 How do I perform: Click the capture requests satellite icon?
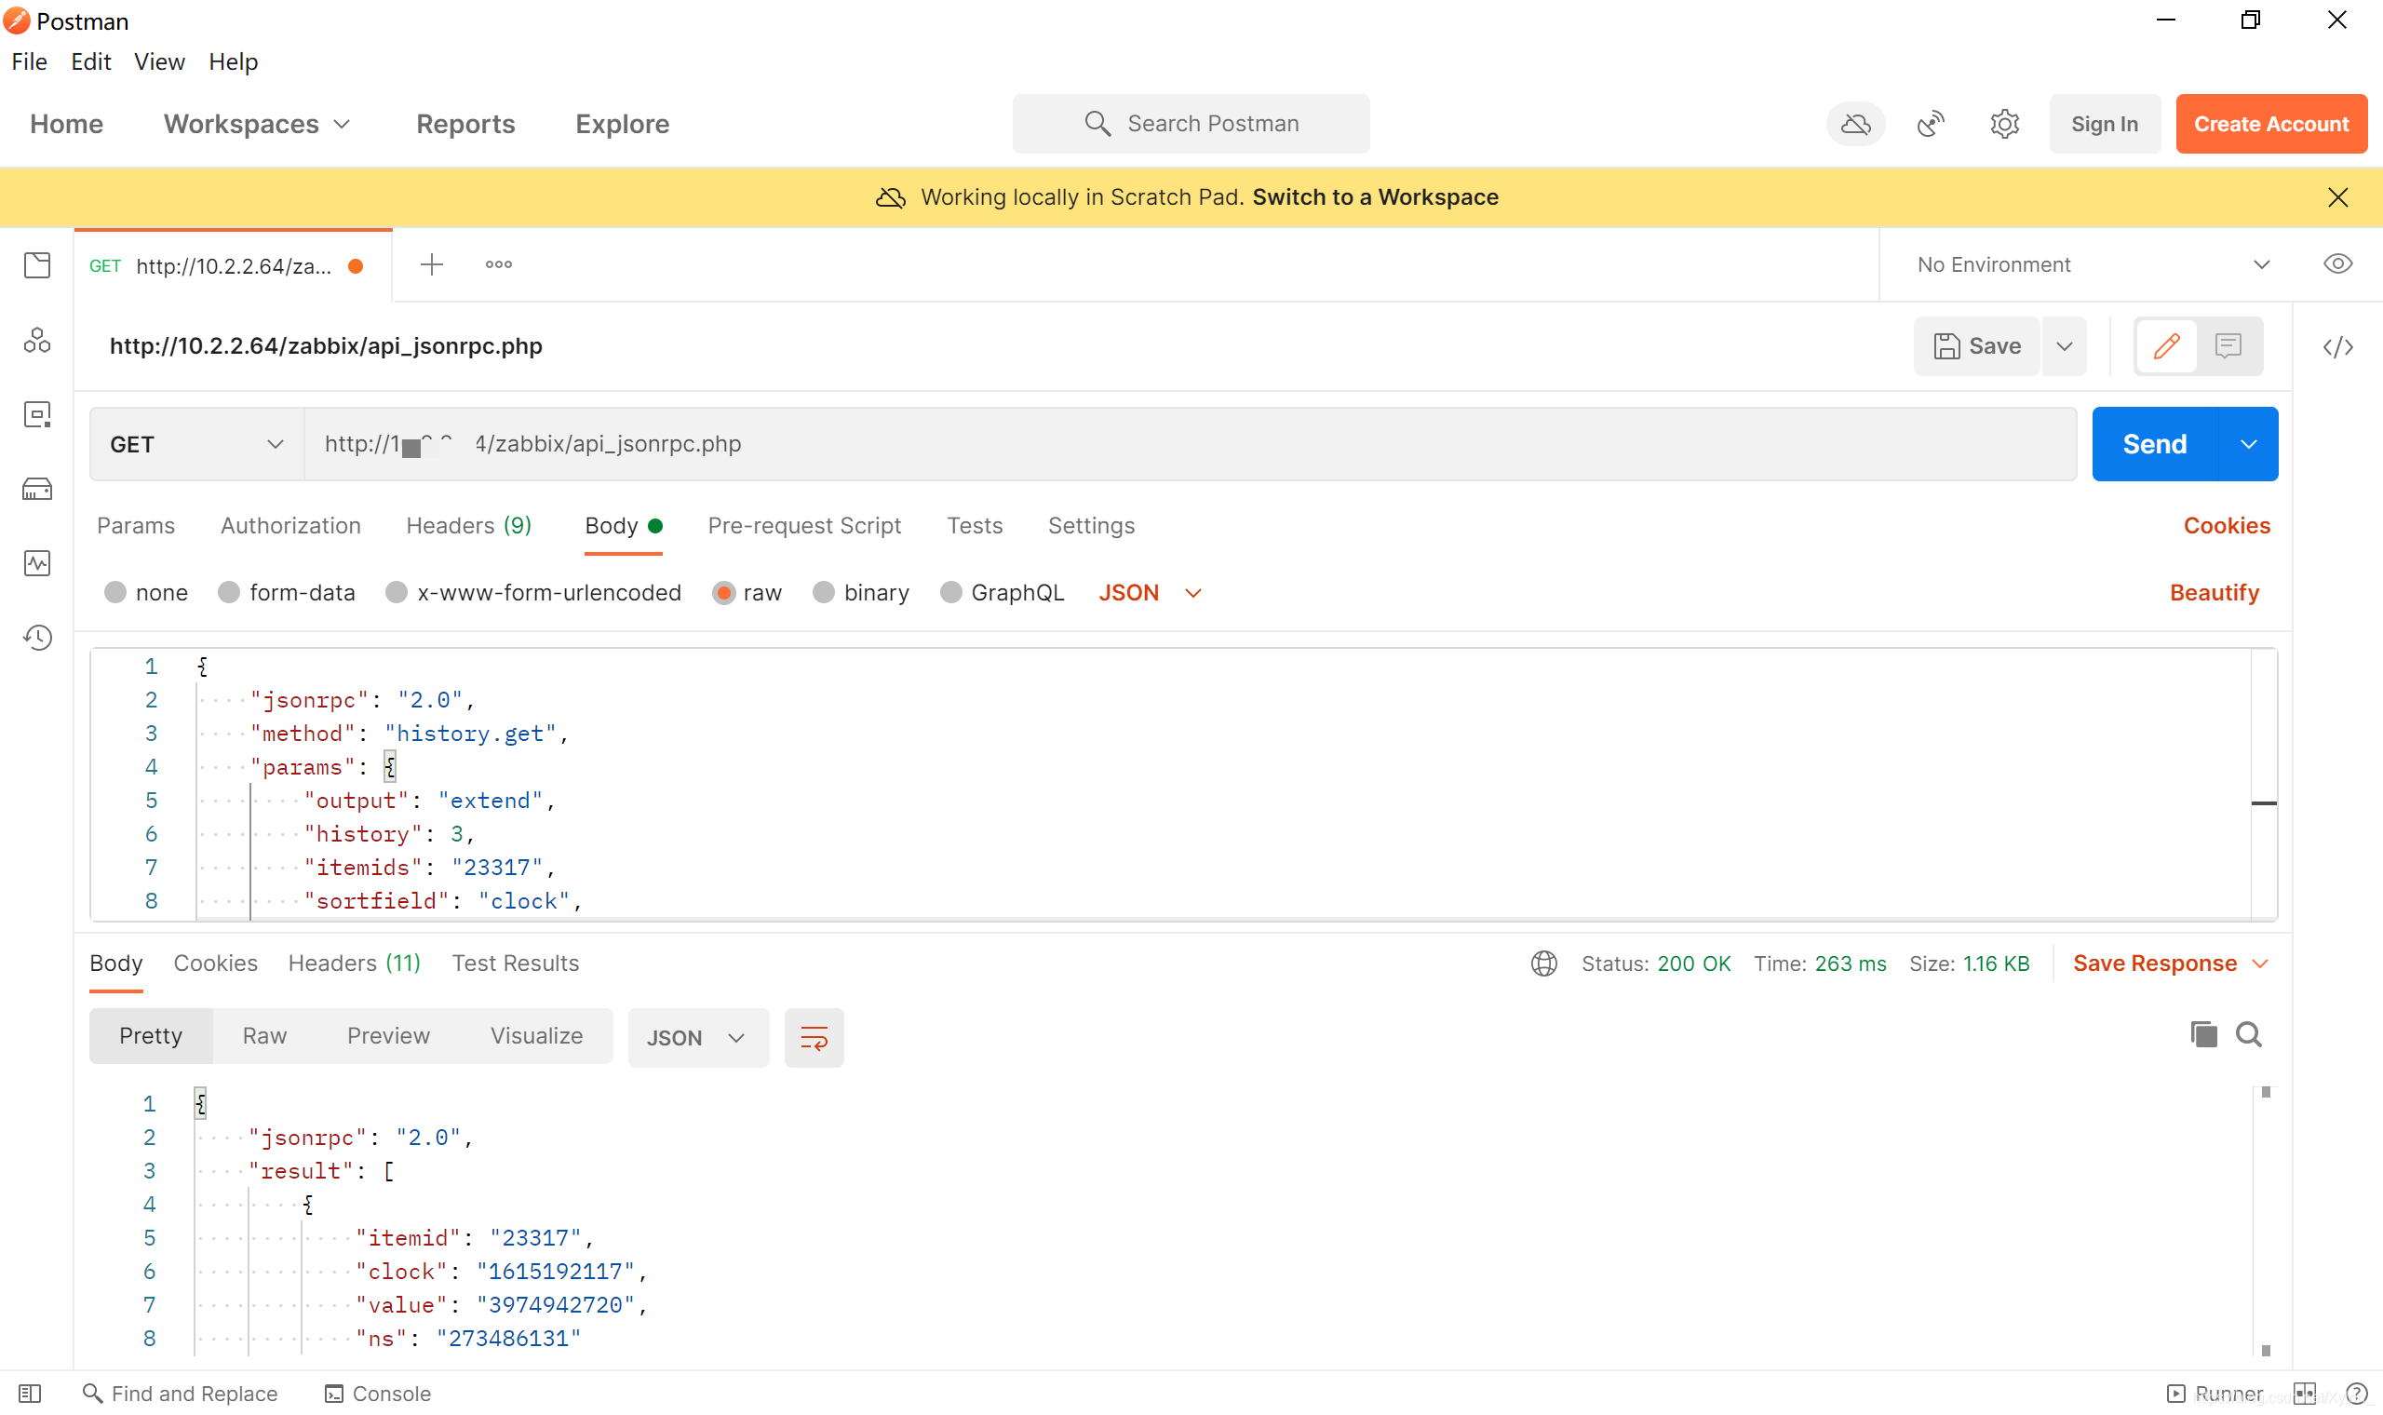point(1931,124)
